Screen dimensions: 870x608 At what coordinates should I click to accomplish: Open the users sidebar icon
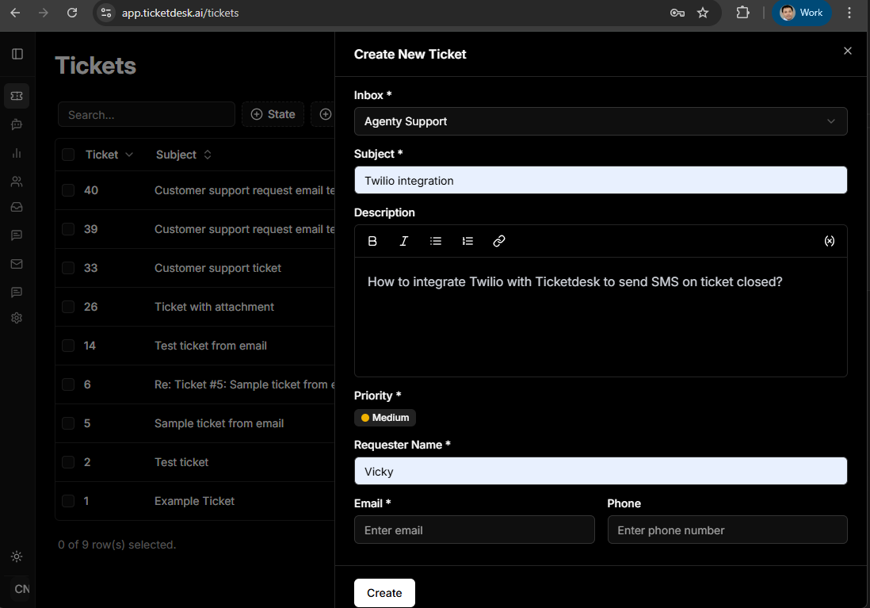pos(17,181)
